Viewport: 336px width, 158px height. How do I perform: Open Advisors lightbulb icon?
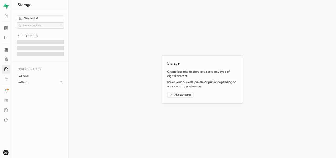(x=6, y=91)
